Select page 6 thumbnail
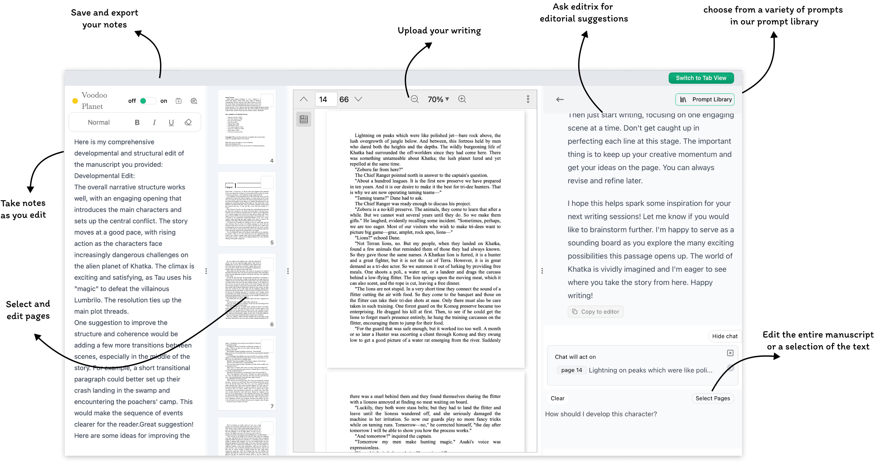Viewport: 874px width, 463px height. coord(247,291)
